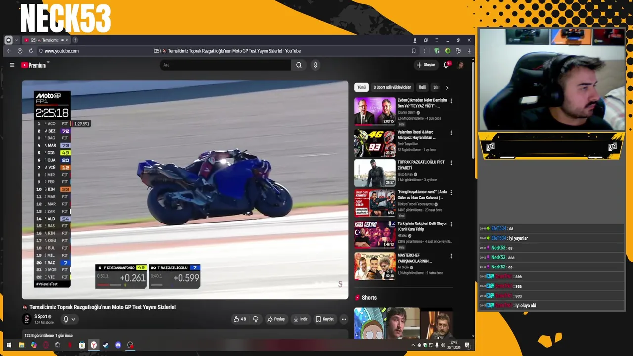Share the video with Paylaş
Viewport: 633px width, 356px height.
(276, 319)
